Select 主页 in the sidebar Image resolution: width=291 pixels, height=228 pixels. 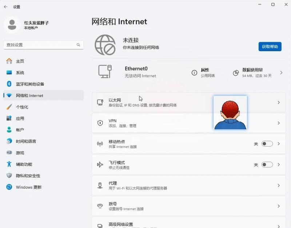click(x=44, y=61)
